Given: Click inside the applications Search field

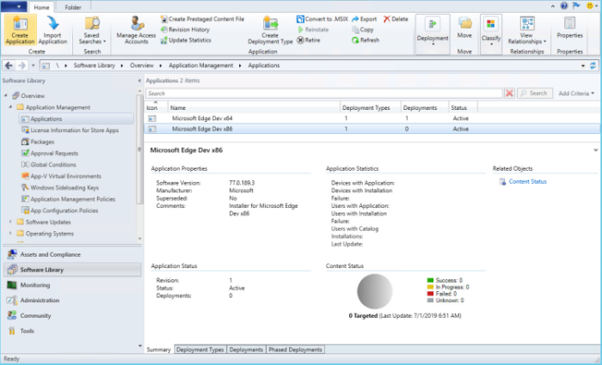Looking at the screenshot, I should (x=324, y=93).
